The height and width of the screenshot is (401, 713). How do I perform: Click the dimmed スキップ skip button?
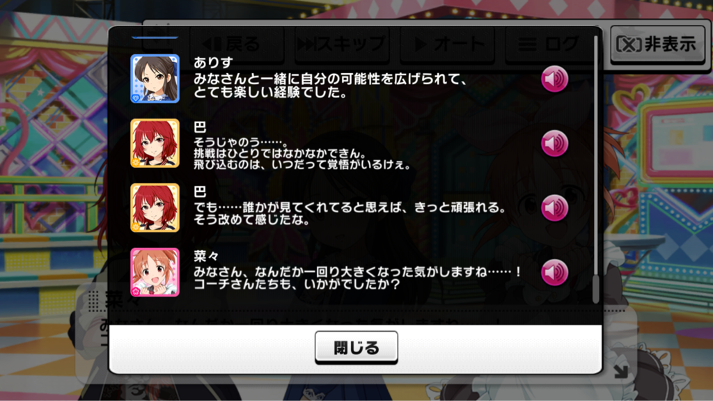(x=343, y=44)
